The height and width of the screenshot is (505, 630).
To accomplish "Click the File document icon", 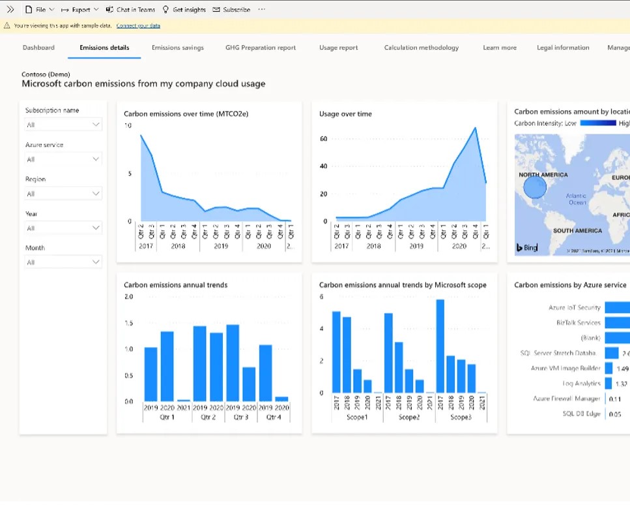I will [x=29, y=10].
